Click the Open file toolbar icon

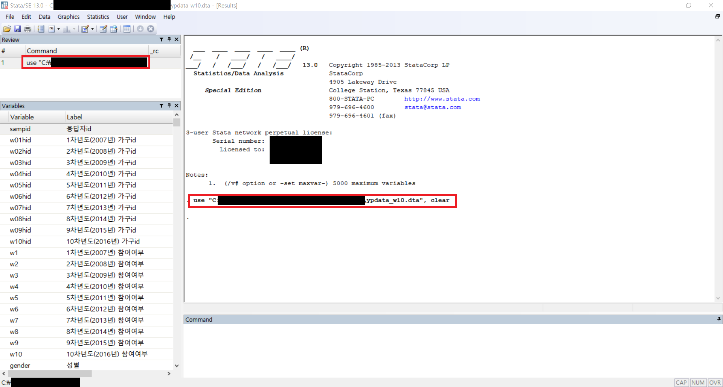point(7,29)
